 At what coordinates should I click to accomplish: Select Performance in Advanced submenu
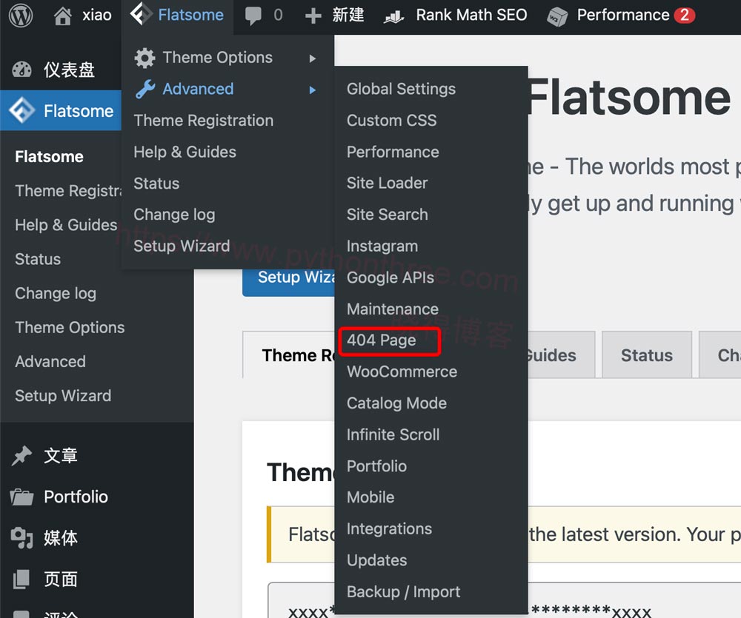coord(393,152)
